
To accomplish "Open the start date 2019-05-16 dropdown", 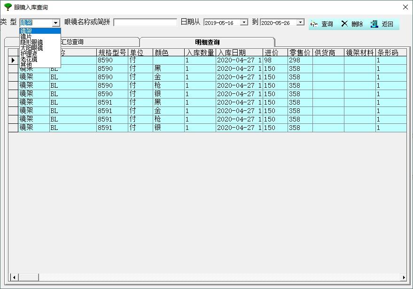I will click(x=244, y=23).
